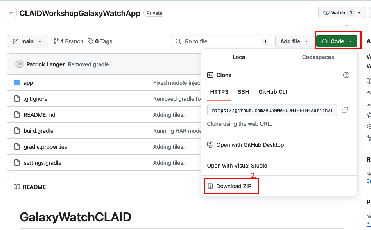Click the Go to file search field
Screen dimensions: 371x230
click(221, 41)
